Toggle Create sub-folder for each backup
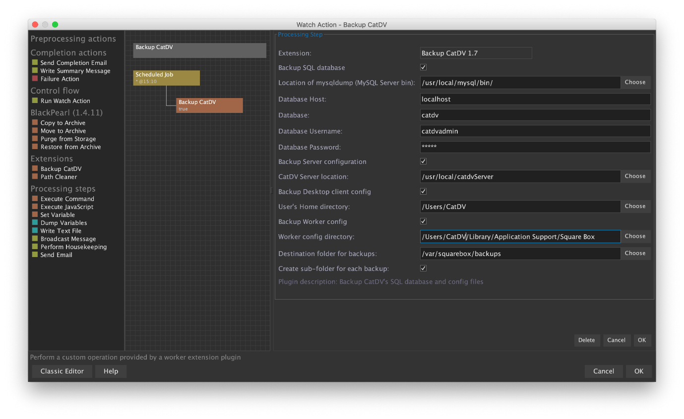The image size is (684, 419). (423, 268)
